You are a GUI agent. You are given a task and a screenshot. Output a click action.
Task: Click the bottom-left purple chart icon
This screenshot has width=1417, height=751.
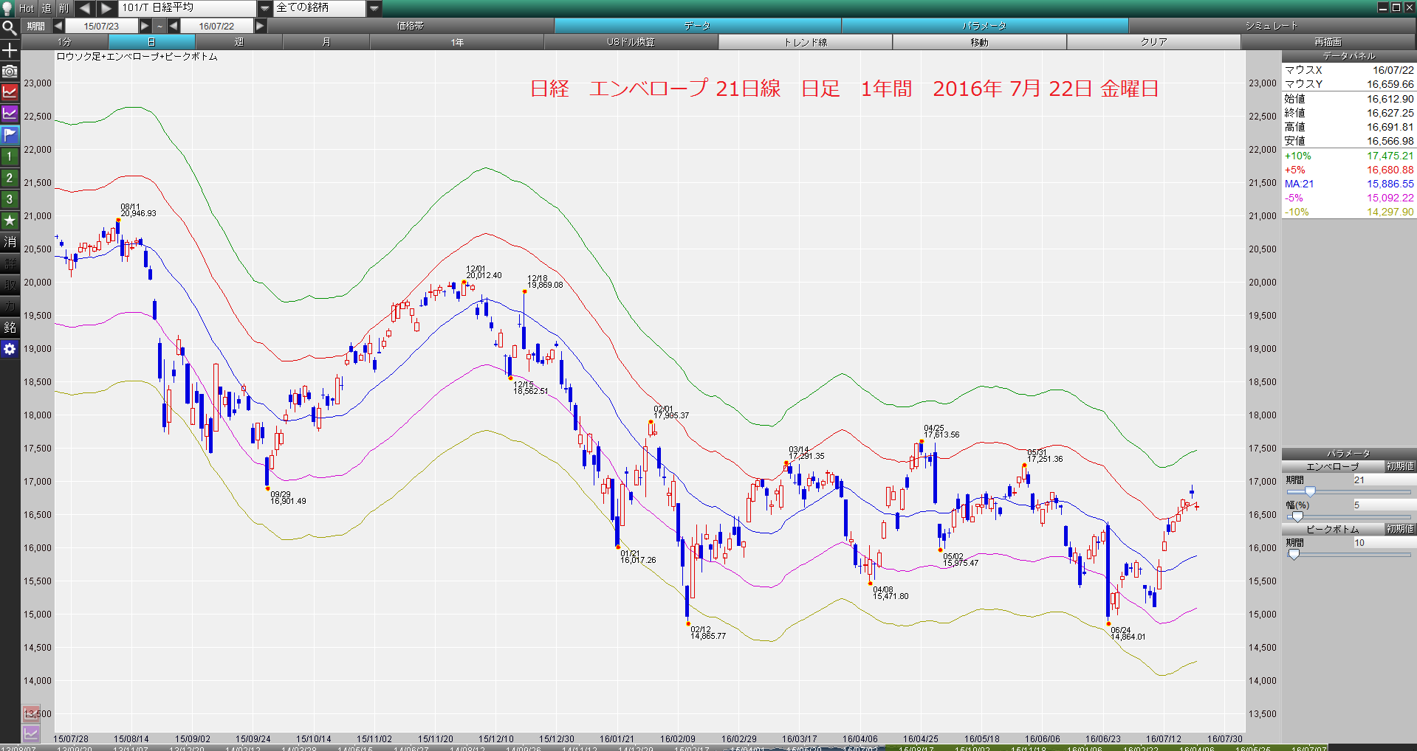pos(31,733)
